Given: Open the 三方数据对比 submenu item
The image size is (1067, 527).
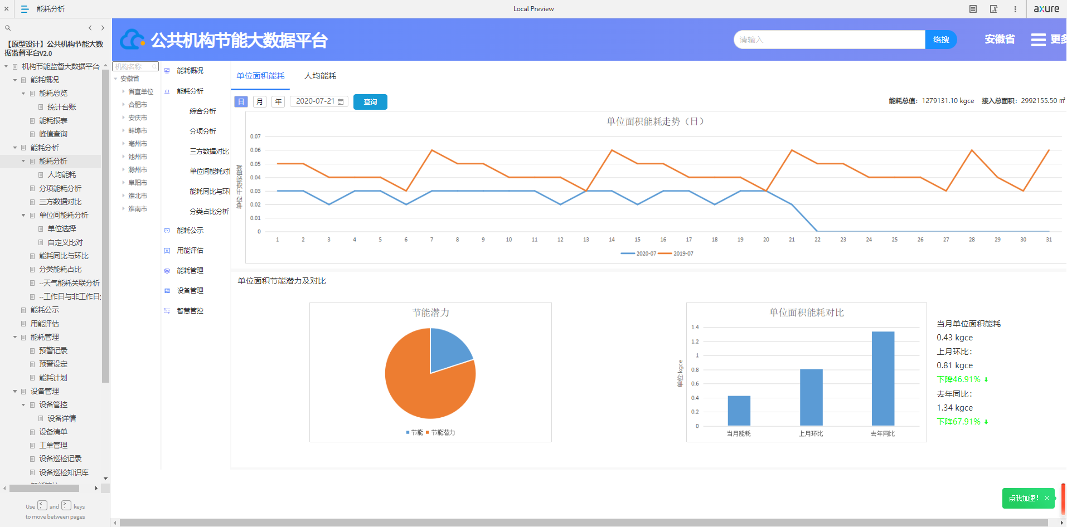Looking at the screenshot, I should (210, 152).
